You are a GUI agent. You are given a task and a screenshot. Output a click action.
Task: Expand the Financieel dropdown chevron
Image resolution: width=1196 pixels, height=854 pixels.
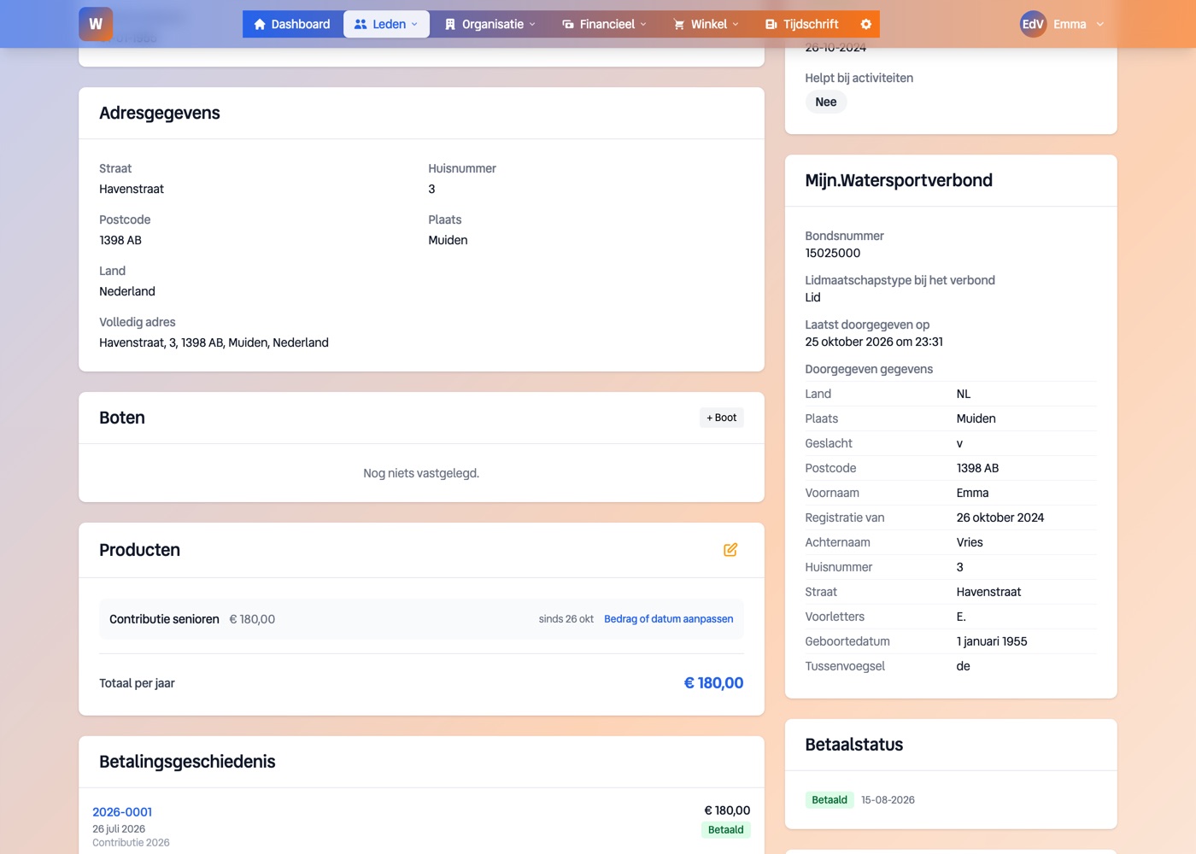coord(643,24)
